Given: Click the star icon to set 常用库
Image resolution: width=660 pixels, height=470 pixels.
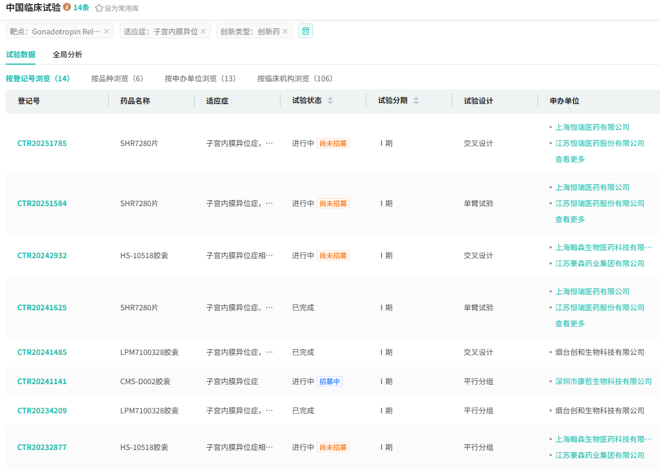Looking at the screenshot, I should [x=99, y=9].
